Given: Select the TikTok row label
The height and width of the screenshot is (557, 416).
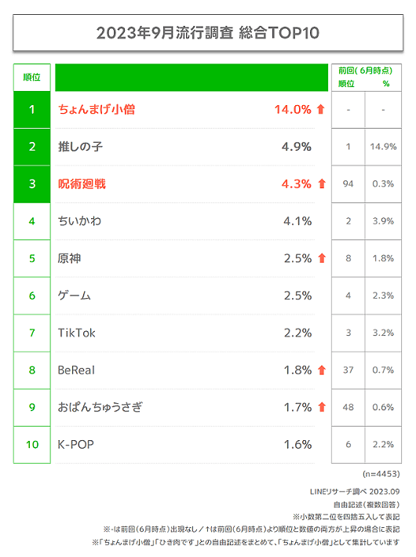Looking at the screenshot, I should pyautogui.click(x=76, y=333).
